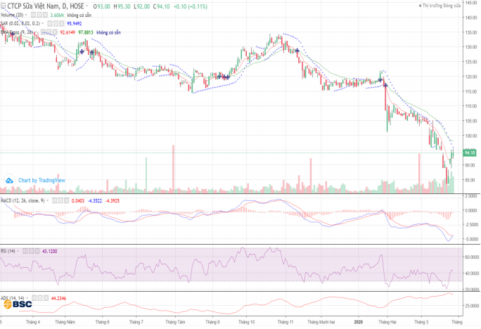Click the Tháng Năm label on time axis
The height and width of the screenshot is (329, 481).
click(x=65, y=322)
